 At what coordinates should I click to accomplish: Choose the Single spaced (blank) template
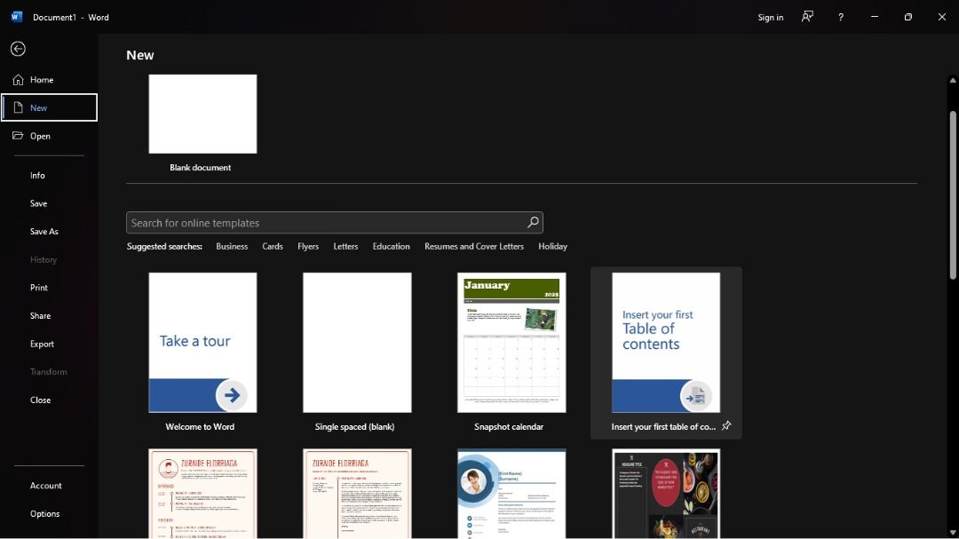point(357,343)
